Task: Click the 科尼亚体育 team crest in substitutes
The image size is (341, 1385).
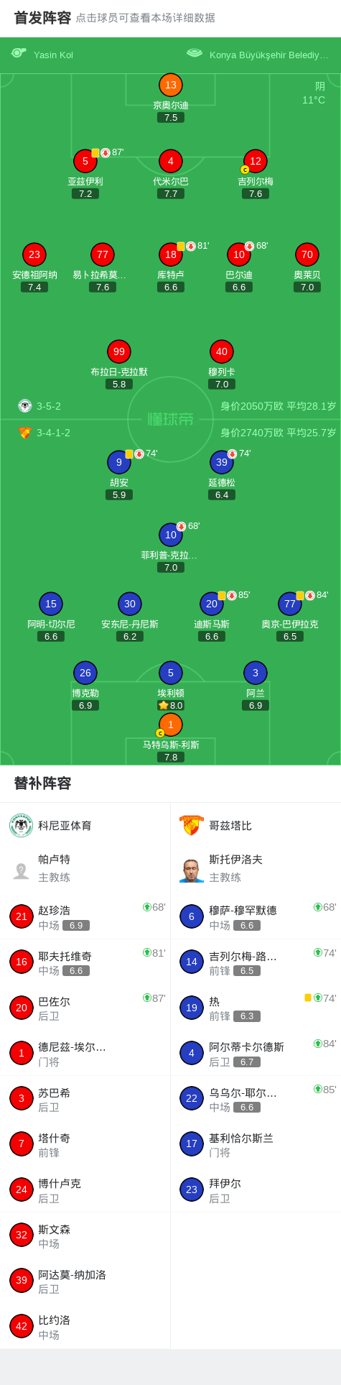Action: click(22, 825)
